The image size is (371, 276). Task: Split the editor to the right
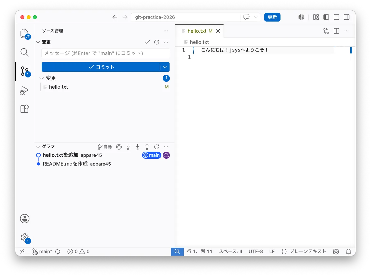tap(336, 31)
